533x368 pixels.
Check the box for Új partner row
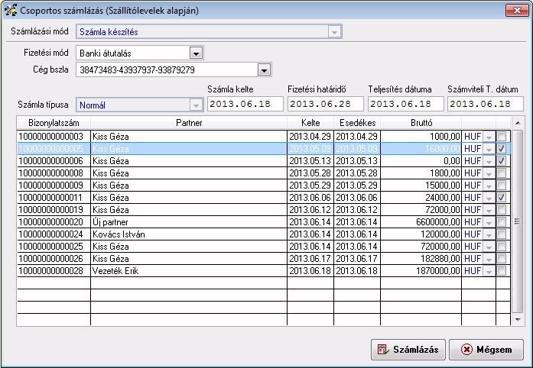502,222
